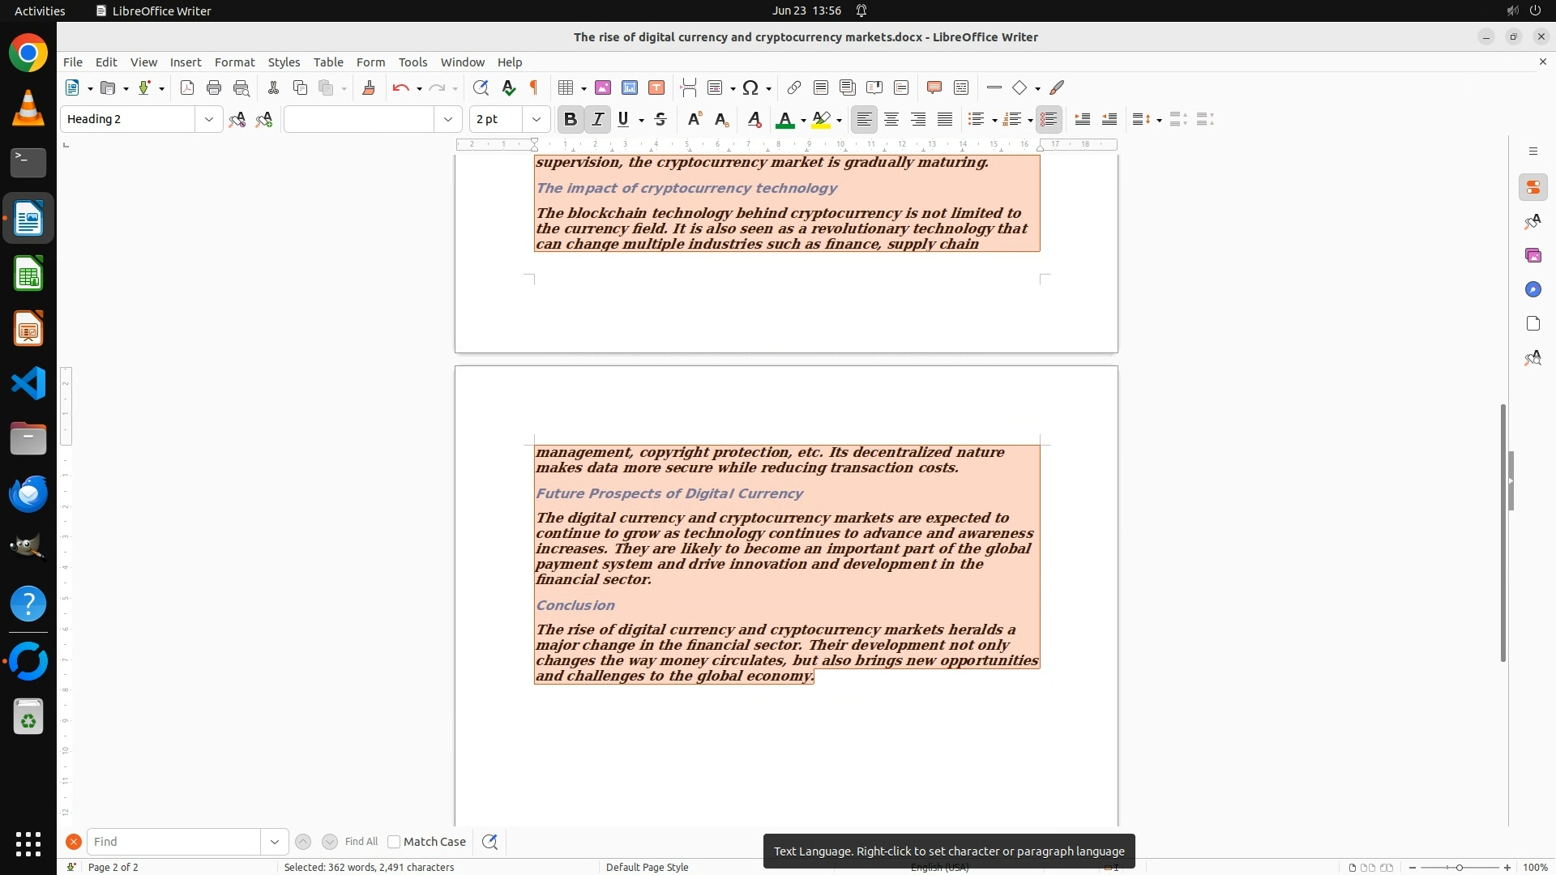
Task: Open the Insert Special Character omega icon
Action: coord(750,87)
